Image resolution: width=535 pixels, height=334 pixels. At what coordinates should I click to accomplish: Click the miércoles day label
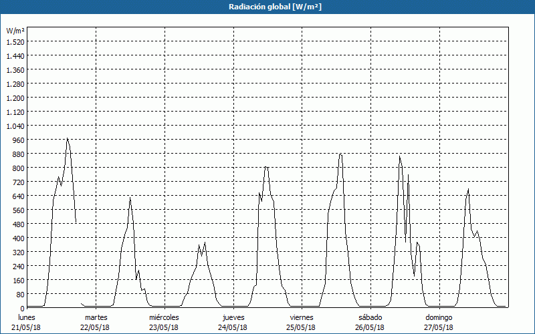click(164, 317)
